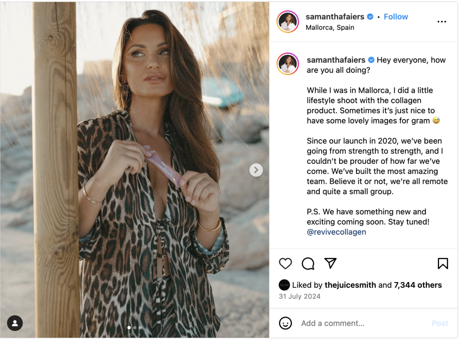Open the three-dot more options menu
The height and width of the screenshot is (340, 459).
[x=442, y=22]
